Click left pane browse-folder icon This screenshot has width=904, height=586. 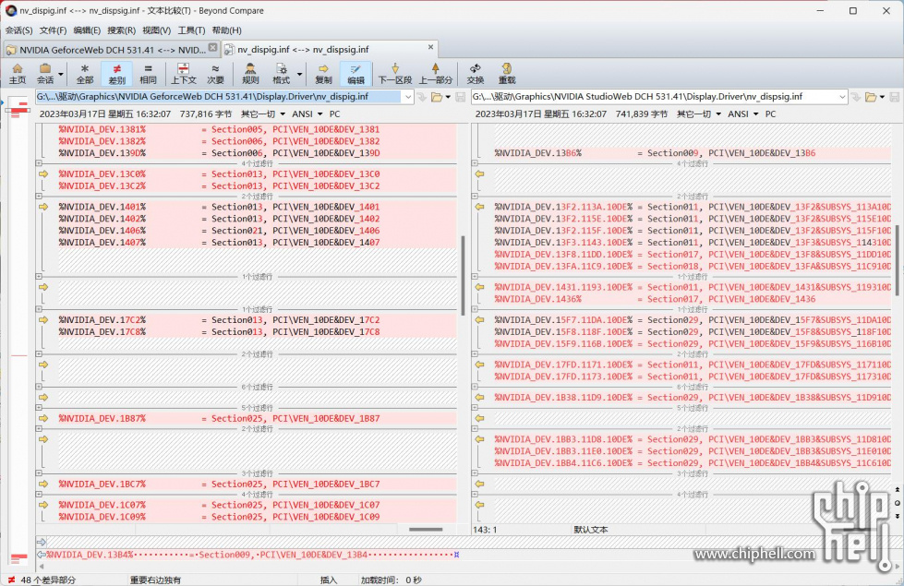click(x=437, y=97)
